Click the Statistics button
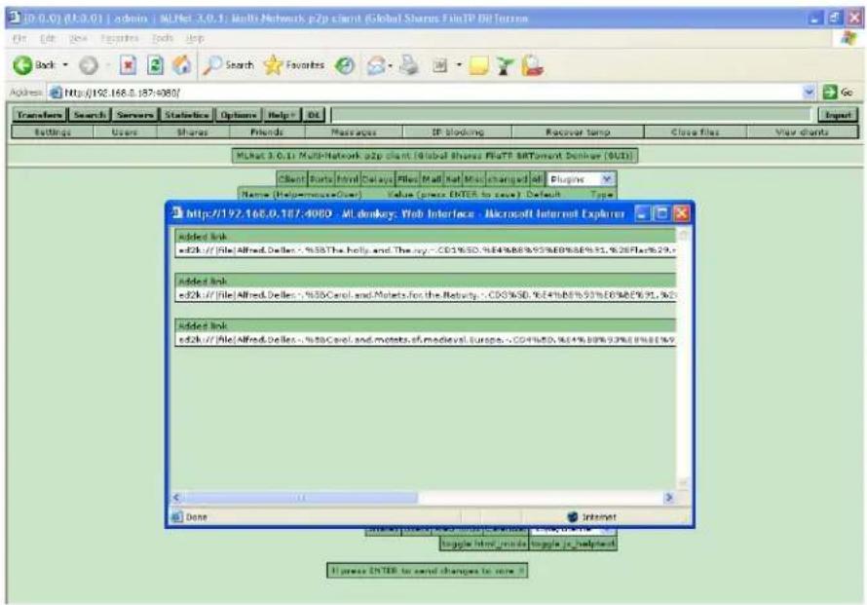867x605 pixels. pyautogui.click(x=187, y=115)
